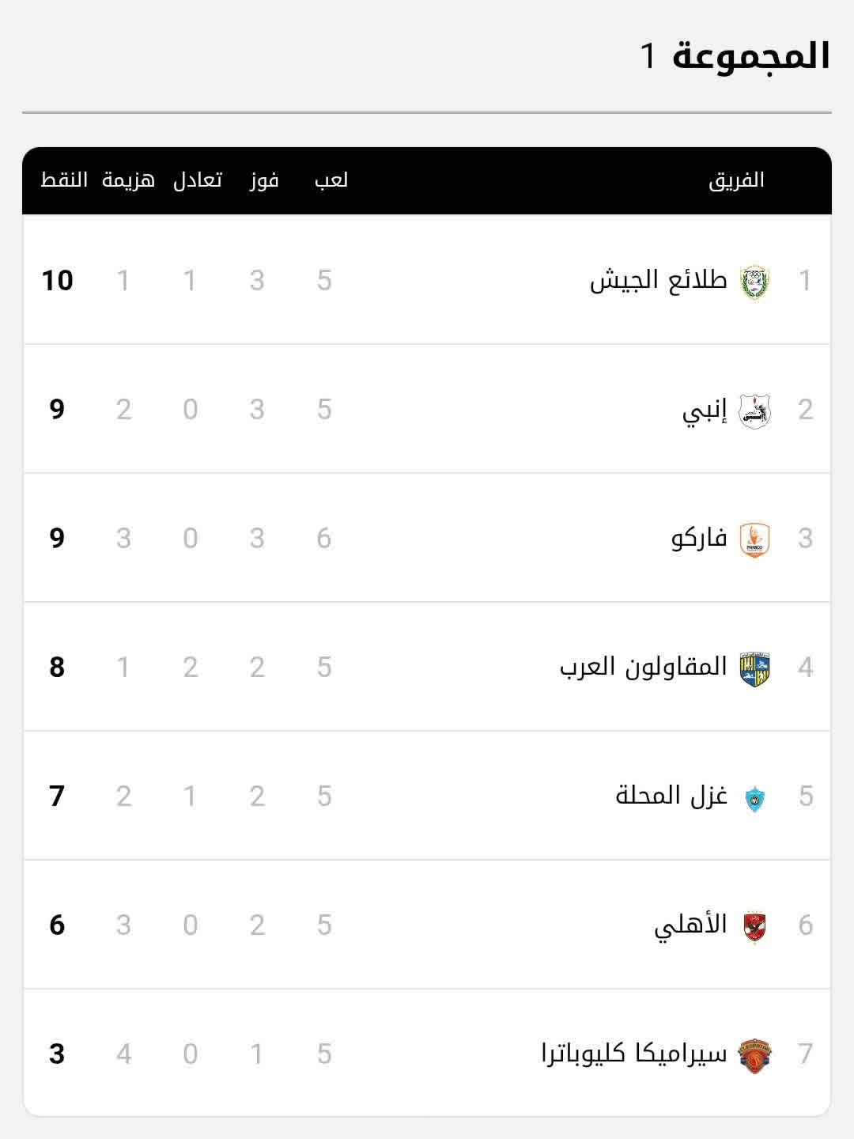Click the ENPPI club crest icon
This screenshot has height=1139, width=854.
pyautogui.click(x=754, y=411)
